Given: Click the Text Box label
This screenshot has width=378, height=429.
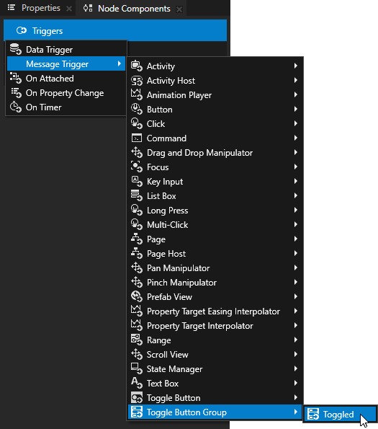Looking at the screenshot, I should pos(163,383).
